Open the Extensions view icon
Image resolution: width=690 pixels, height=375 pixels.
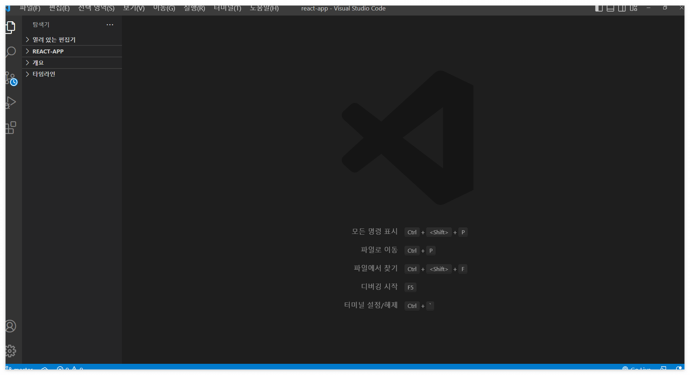[x=11, y=128]
